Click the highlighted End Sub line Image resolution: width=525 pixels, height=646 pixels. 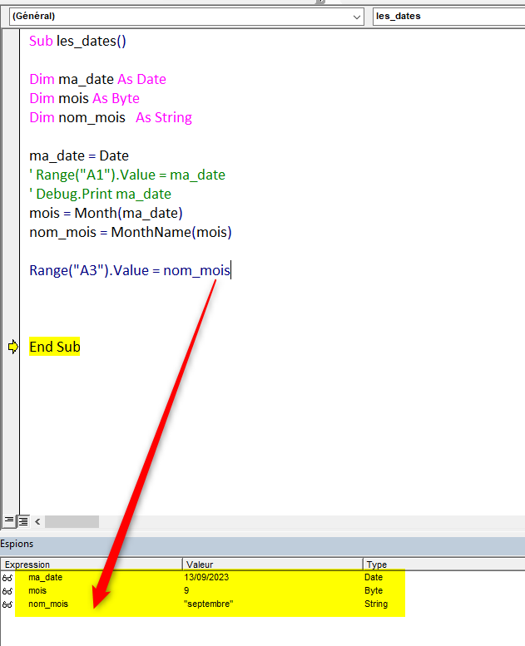coord(54,347)
